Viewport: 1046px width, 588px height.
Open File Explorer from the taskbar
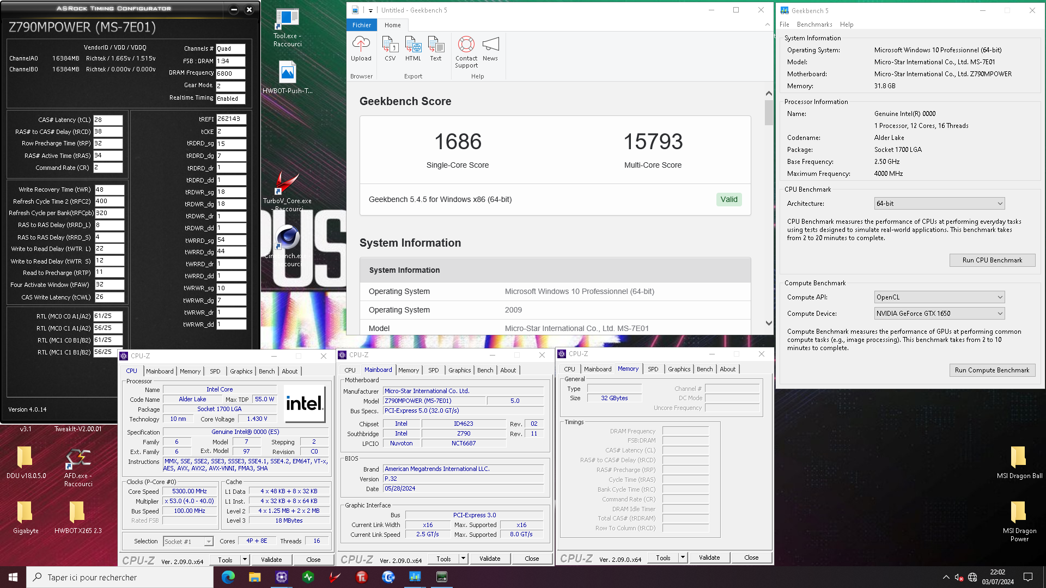pos(255,577)
